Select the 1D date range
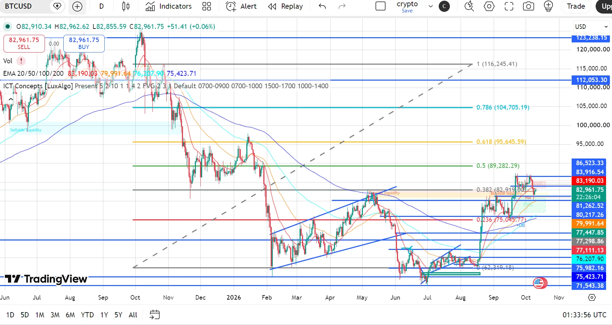Viewport: 612px width, 325px height. [10, 315]
